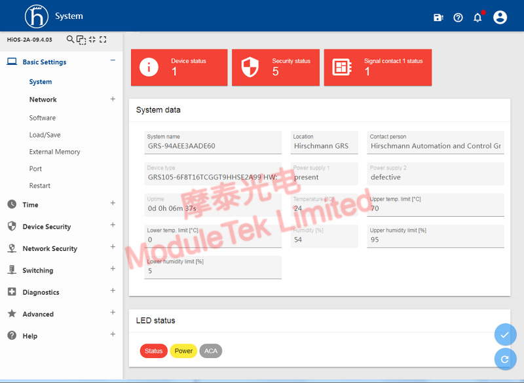Click the yellow Power LED badge
524x383 pixels.
coord(183,351)
